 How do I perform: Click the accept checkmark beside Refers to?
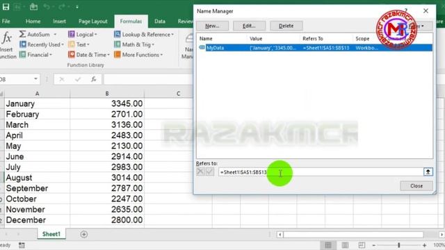[210, 172]
